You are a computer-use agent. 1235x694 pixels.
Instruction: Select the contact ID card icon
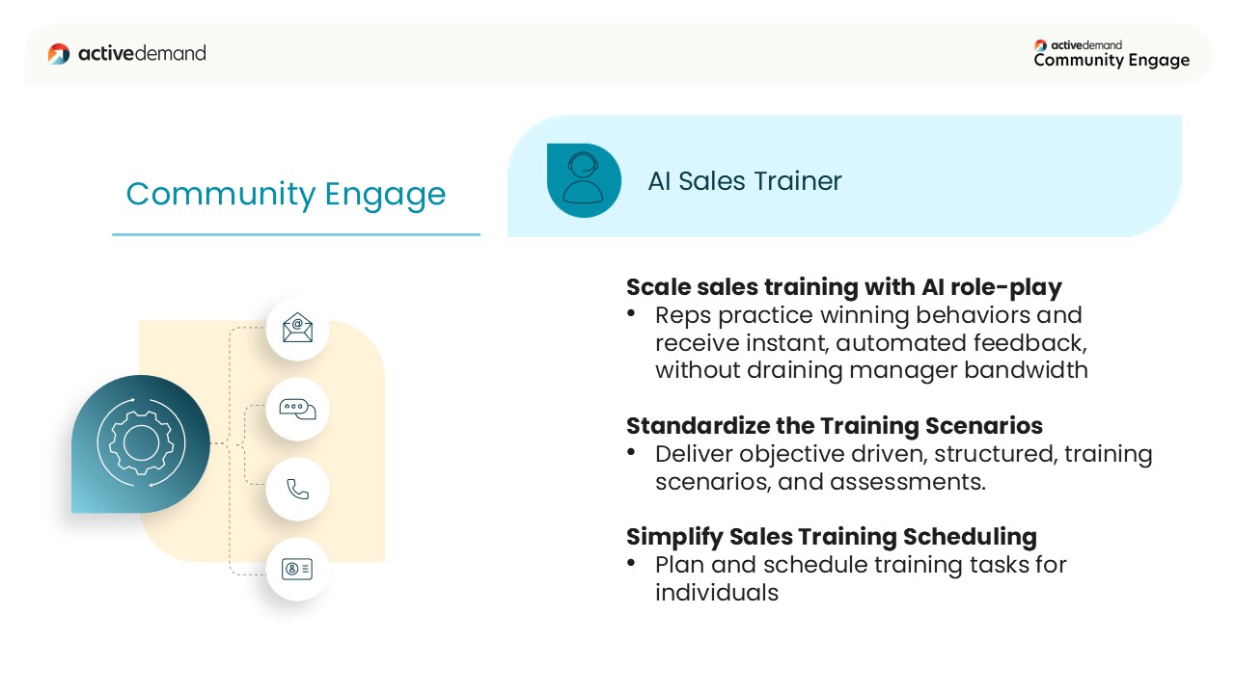pos(297,569)
